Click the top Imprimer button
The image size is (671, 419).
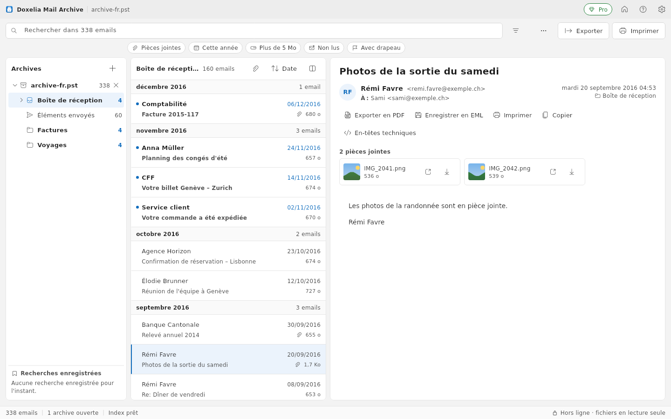(x=638, y=31)
